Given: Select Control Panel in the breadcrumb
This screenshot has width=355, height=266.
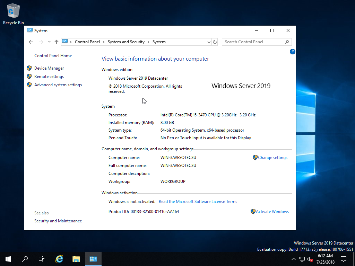Looking at the screenshot, I should [x=87, y=42].
